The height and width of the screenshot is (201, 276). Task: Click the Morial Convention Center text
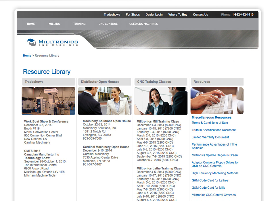41,132
